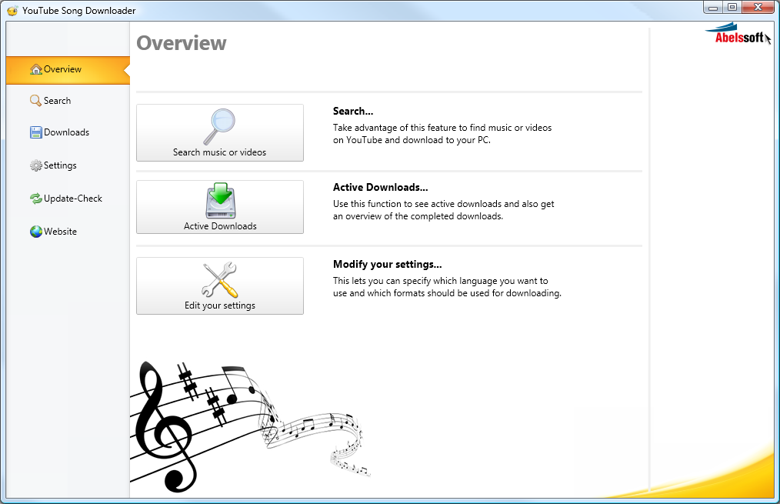Click the house icon beside Overview

pyautogui.click(x=36, y=69)
